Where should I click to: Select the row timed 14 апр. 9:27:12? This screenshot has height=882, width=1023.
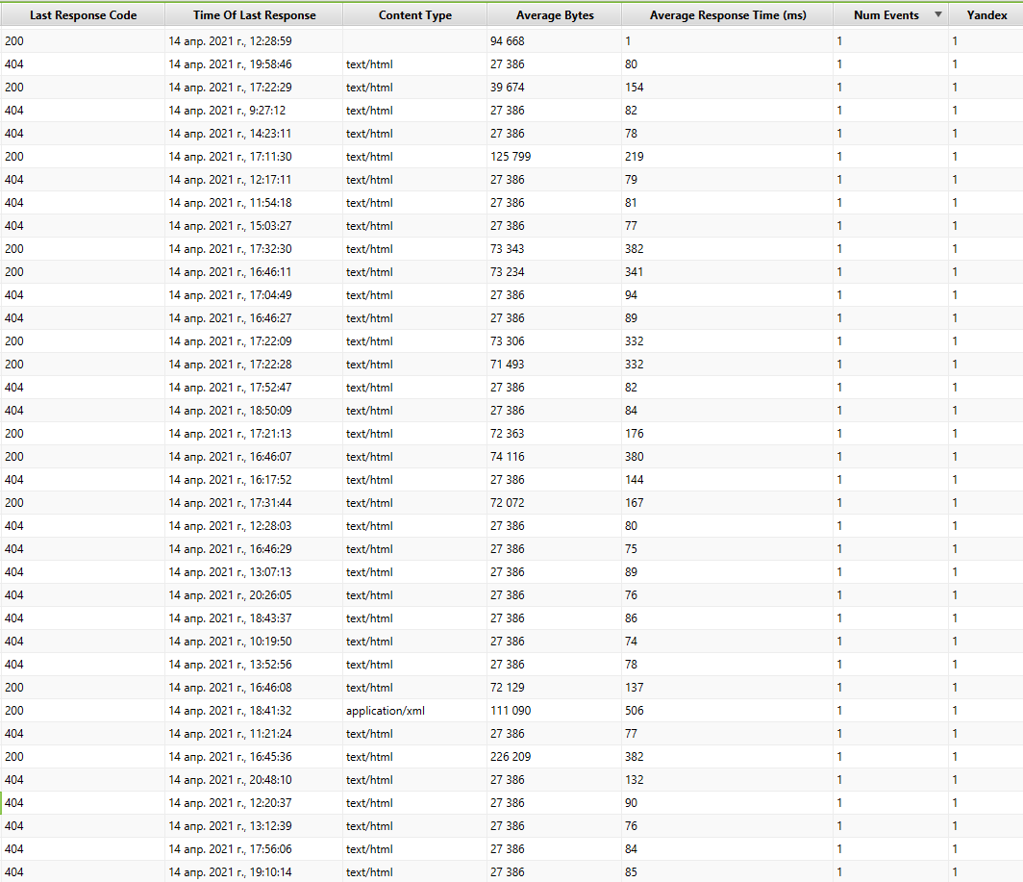coord(227,111)
